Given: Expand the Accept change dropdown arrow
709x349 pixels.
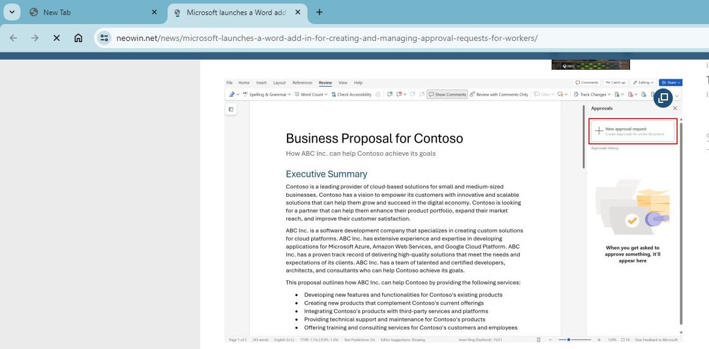Looking at the screenshot, I should pyautogui.click(x=623, y=94).
